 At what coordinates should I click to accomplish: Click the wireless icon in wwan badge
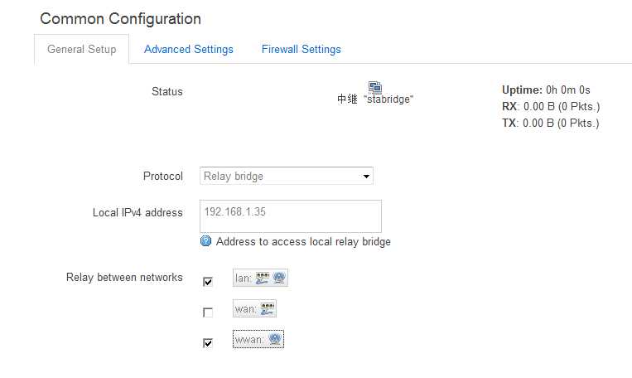point(274,339)
